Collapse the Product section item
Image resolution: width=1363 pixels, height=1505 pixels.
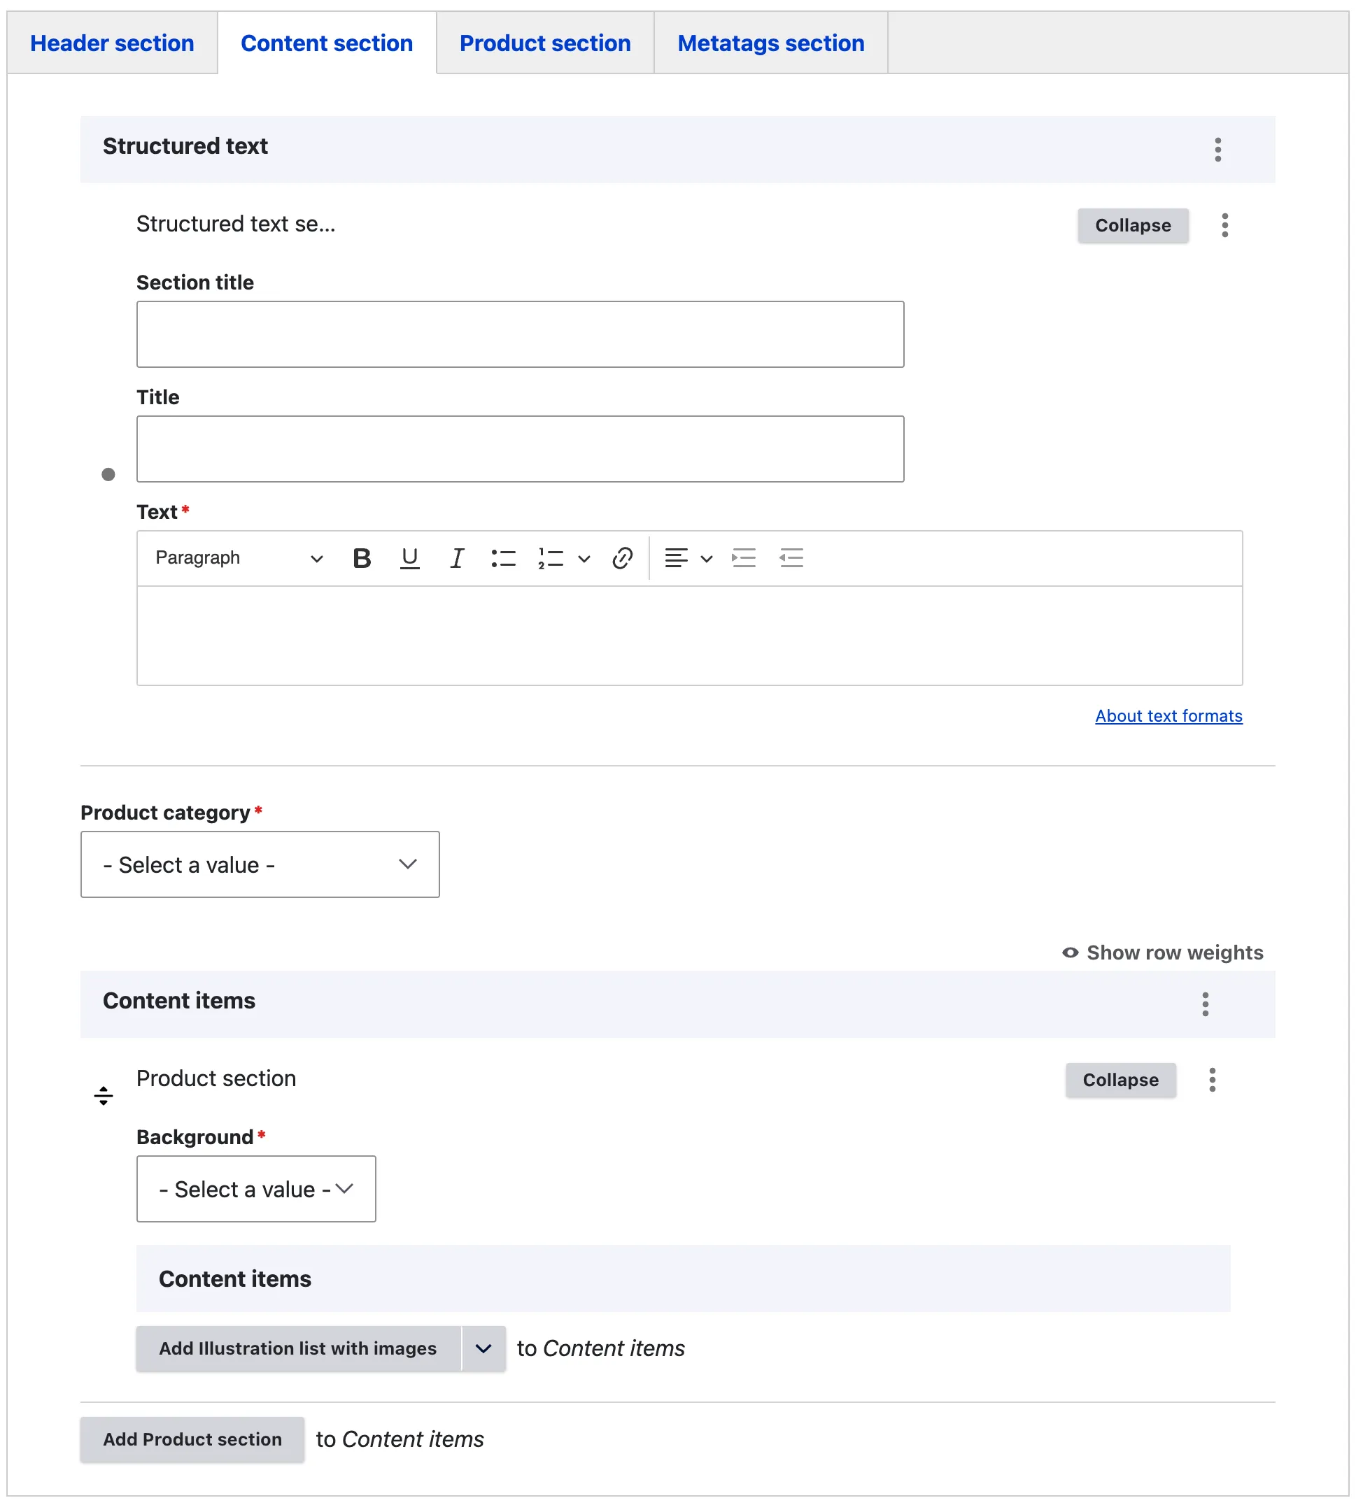[1120, 1080]
